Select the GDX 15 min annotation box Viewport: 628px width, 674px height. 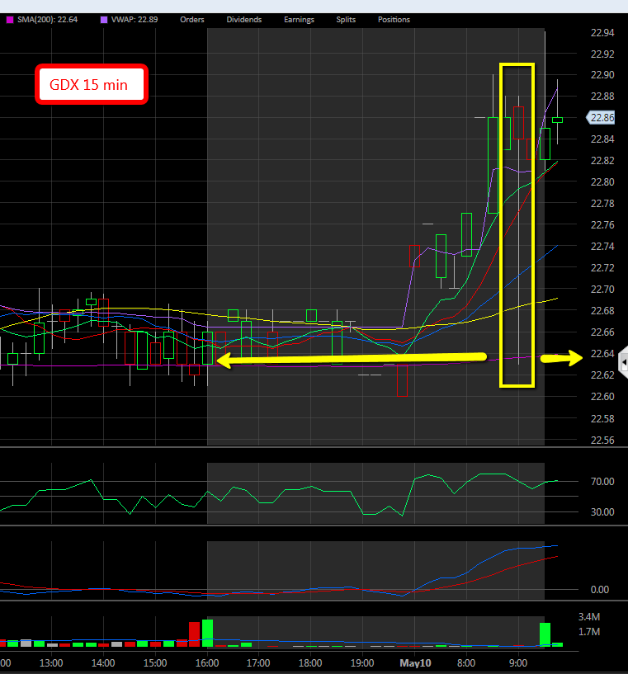click(x=91, y=85)
